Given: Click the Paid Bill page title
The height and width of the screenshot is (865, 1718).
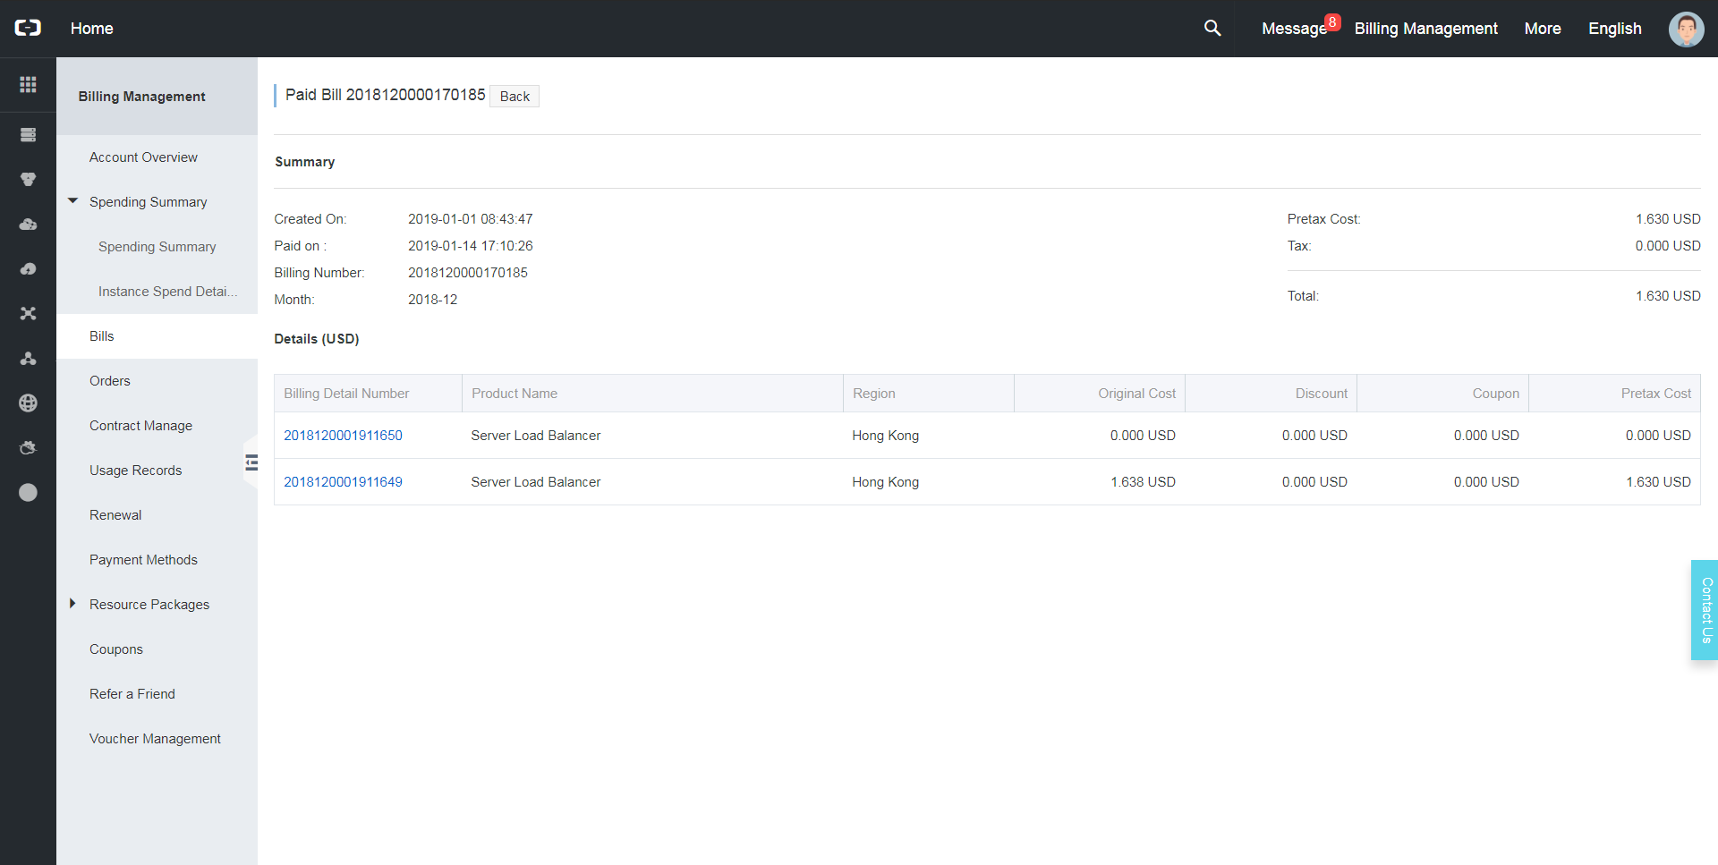Looking at the screenshot, I should point(385,95).
